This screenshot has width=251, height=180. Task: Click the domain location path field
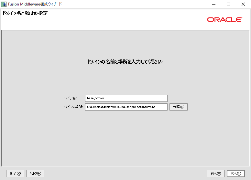point(126,107)
